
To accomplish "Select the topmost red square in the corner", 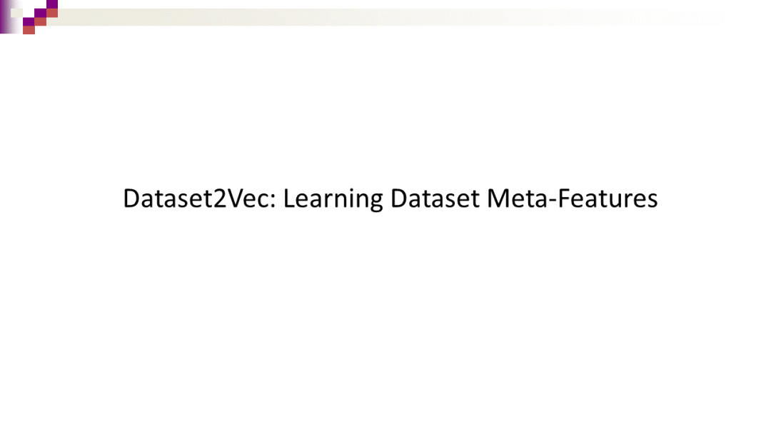I will pyautogui.click(x=52, y=12).
